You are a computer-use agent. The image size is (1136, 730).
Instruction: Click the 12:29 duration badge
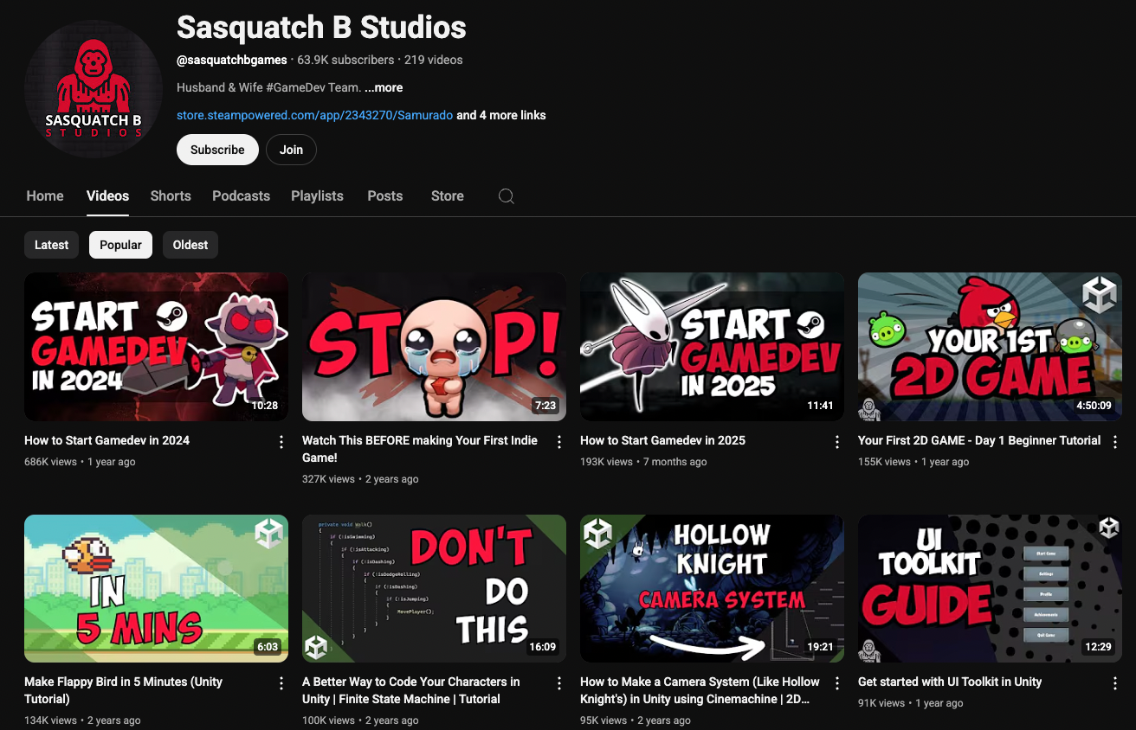click(1098, 647)
